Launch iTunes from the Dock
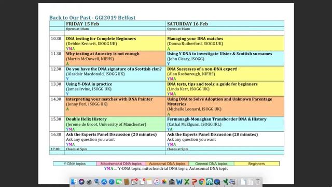The height and width of the screenshot is (187, 332). coord(157,182)
